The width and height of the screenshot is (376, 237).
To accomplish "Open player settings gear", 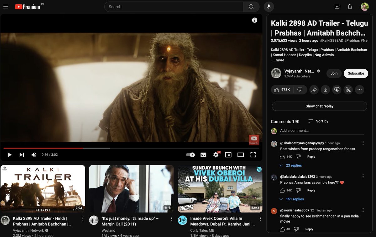I will (x=216, y=154).
